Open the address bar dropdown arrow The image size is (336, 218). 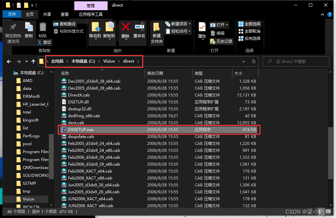[x=244, y=61]
